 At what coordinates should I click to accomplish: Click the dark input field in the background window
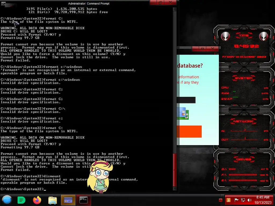pos(186,100)
